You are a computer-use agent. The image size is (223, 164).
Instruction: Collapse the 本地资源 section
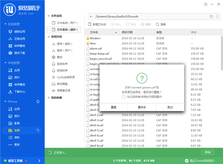(x=5, y=63)
